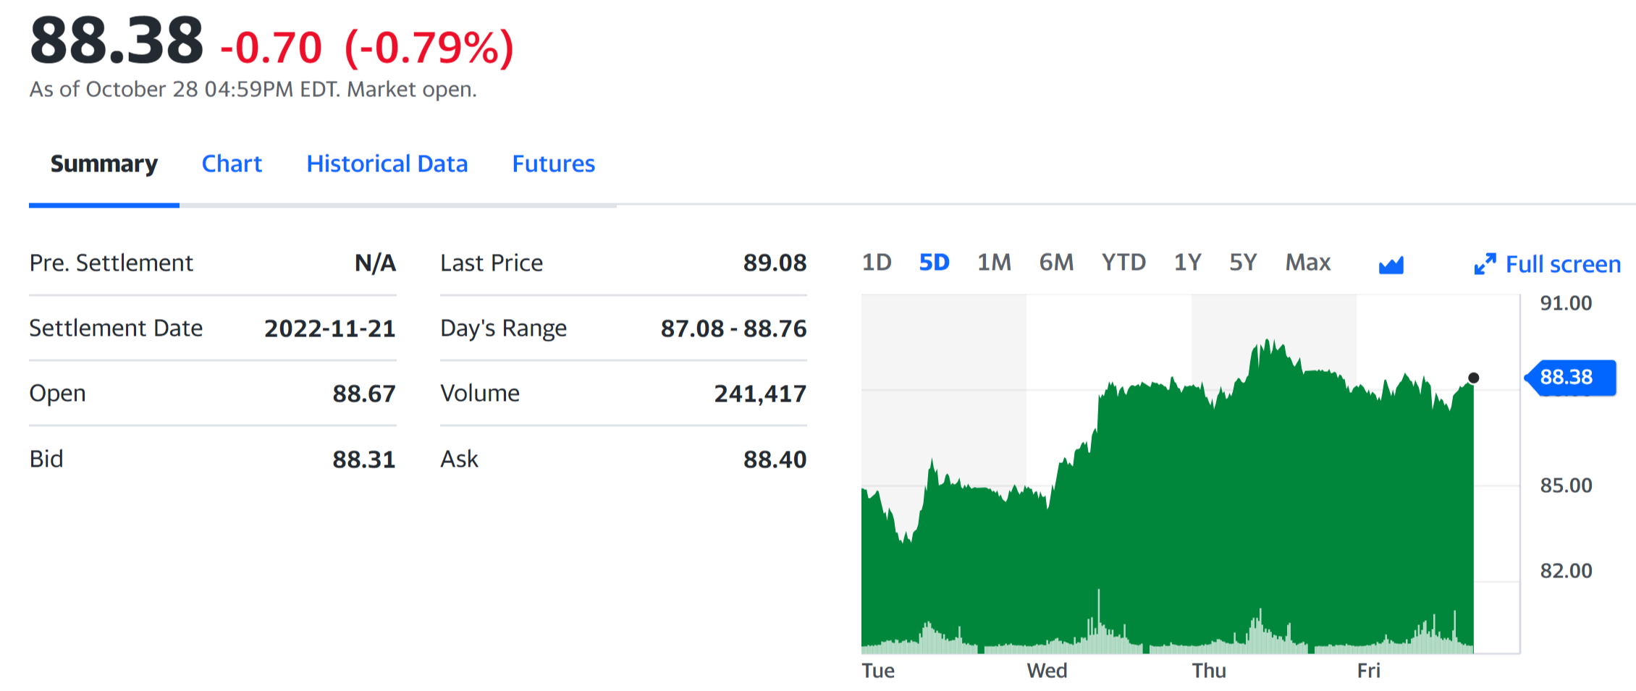Click the 2022-11-21 settlement date value
1636x691 pixels.
(x=330, y=329)
